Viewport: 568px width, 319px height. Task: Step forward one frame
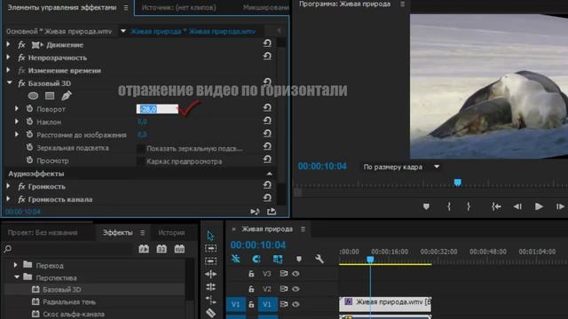(560, 206)
